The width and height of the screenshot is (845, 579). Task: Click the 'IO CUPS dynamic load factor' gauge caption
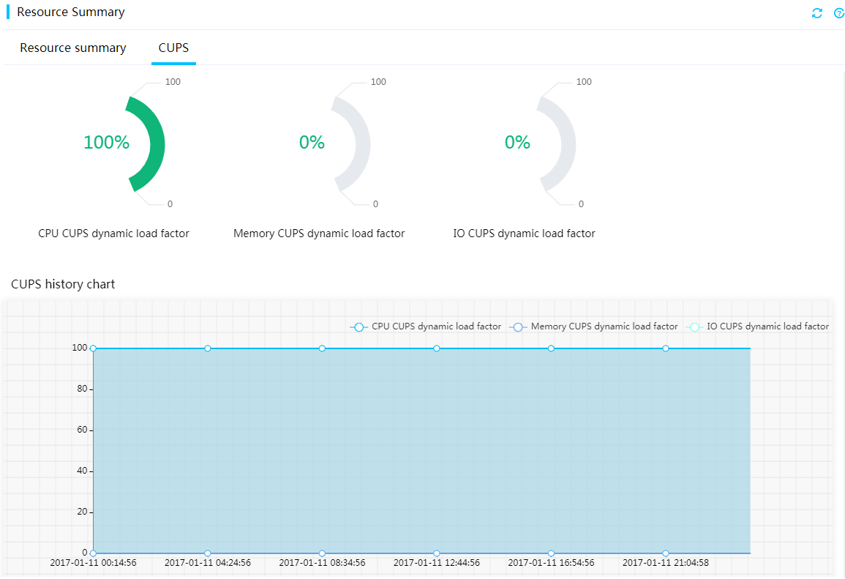(525, 234)
